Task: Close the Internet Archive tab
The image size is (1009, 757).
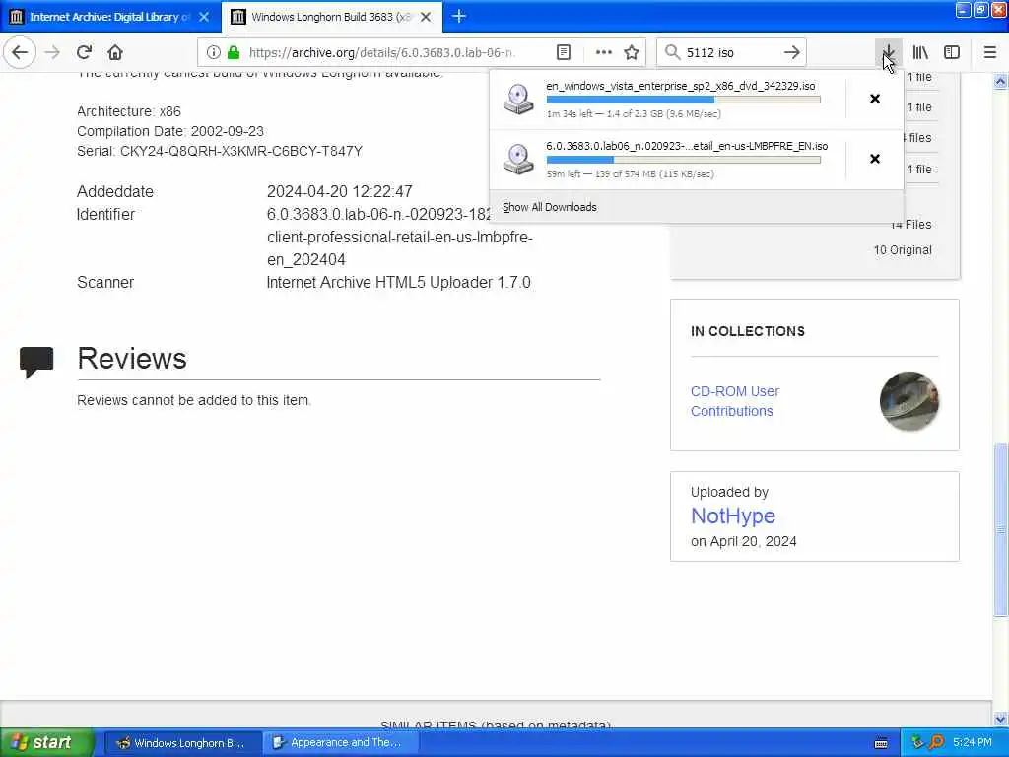Action: 204,17
